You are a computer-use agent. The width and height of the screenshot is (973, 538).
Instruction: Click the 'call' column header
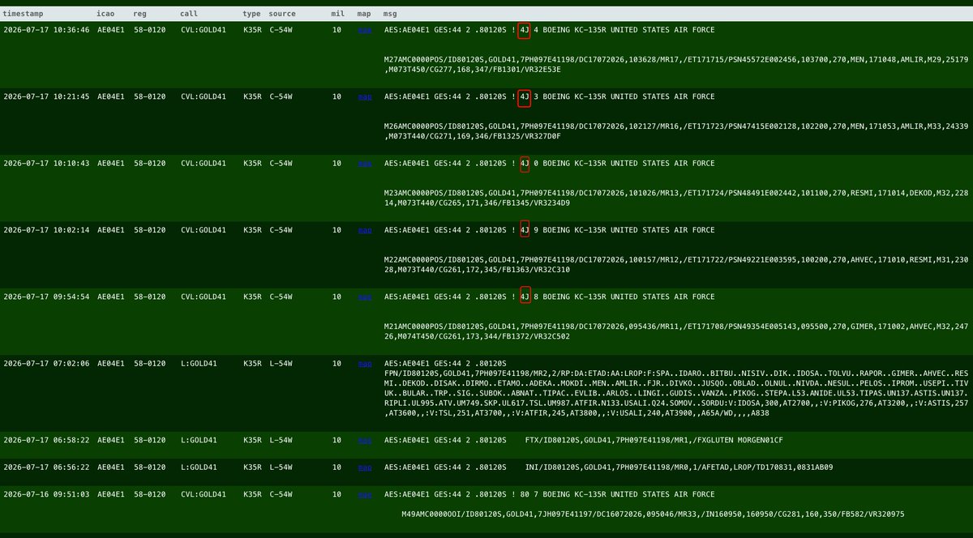190,14
